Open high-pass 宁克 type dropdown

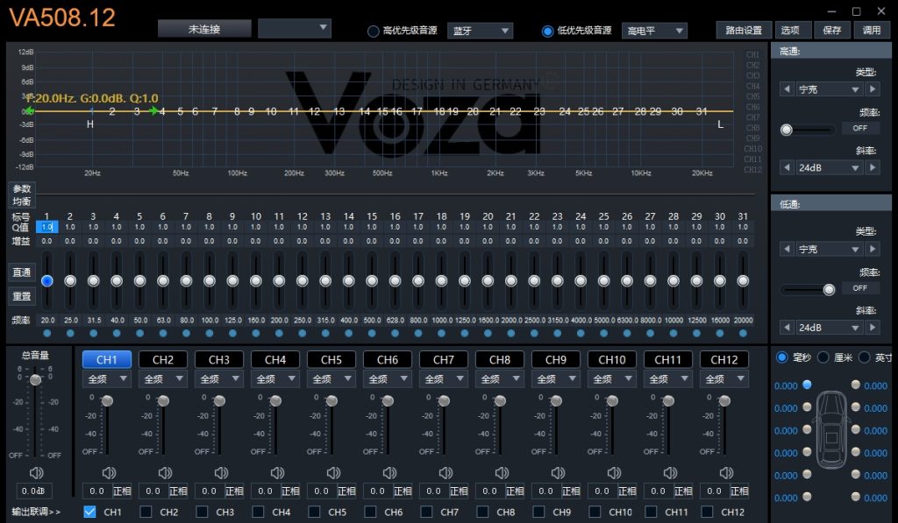830,89
